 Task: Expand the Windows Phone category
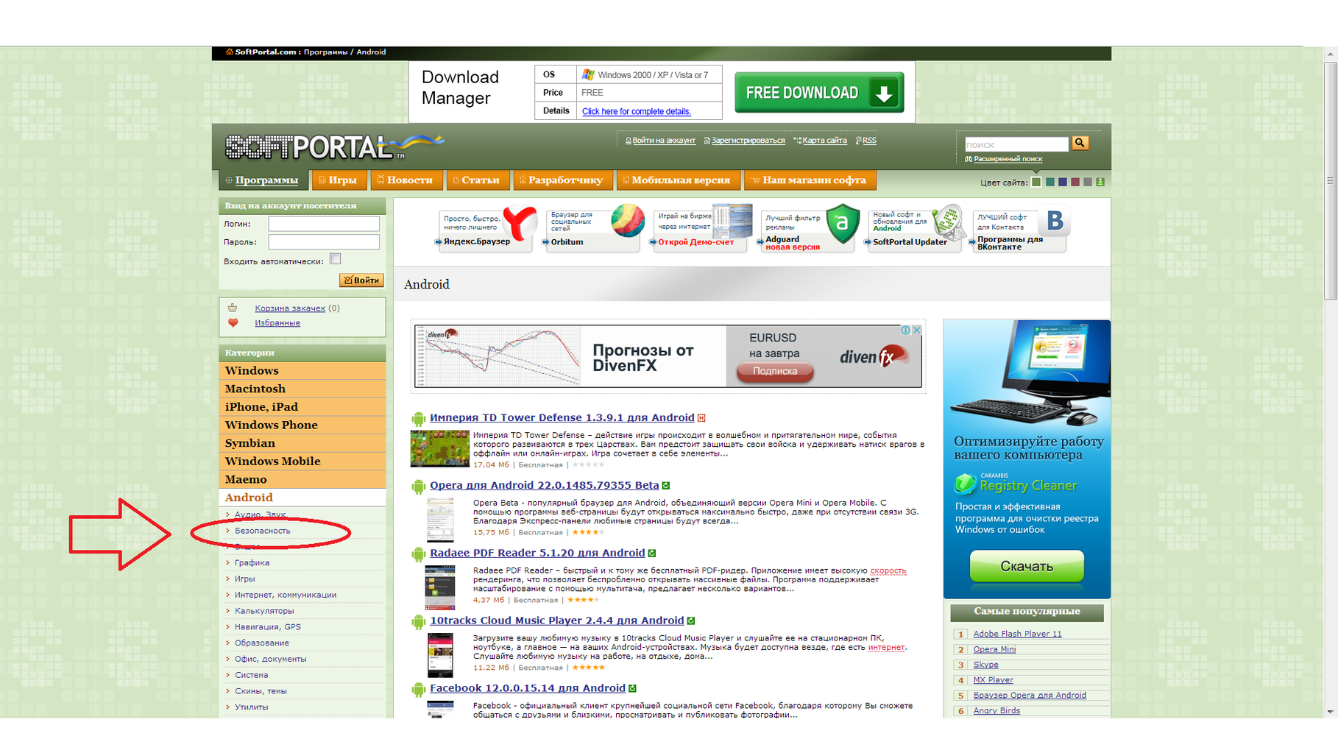point(302,425)
